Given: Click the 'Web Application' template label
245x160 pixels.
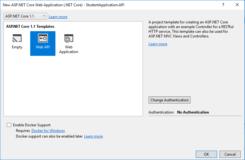Looking at the screenshot, I should [68, 49].
